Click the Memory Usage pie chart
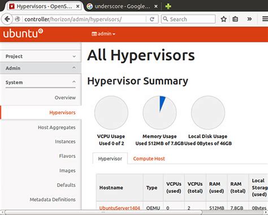This screenshot has width=268, height=215. tap(159, 113)
